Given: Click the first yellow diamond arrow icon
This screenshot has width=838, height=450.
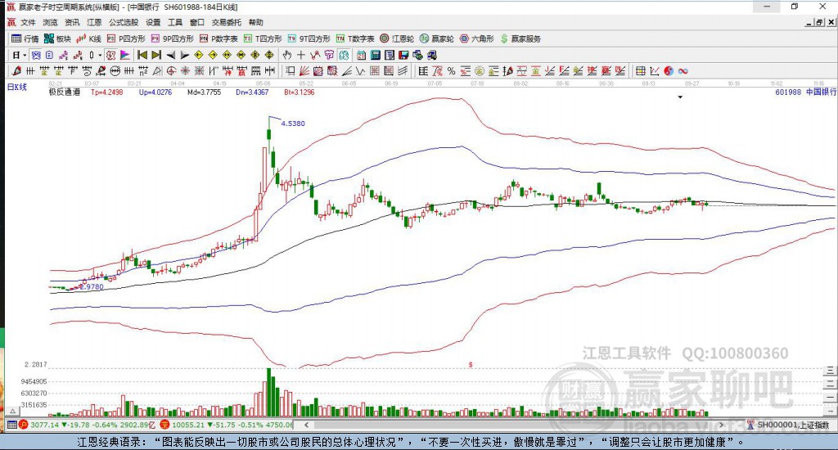Looking at the screenshot, I should (x=198, y=55).
